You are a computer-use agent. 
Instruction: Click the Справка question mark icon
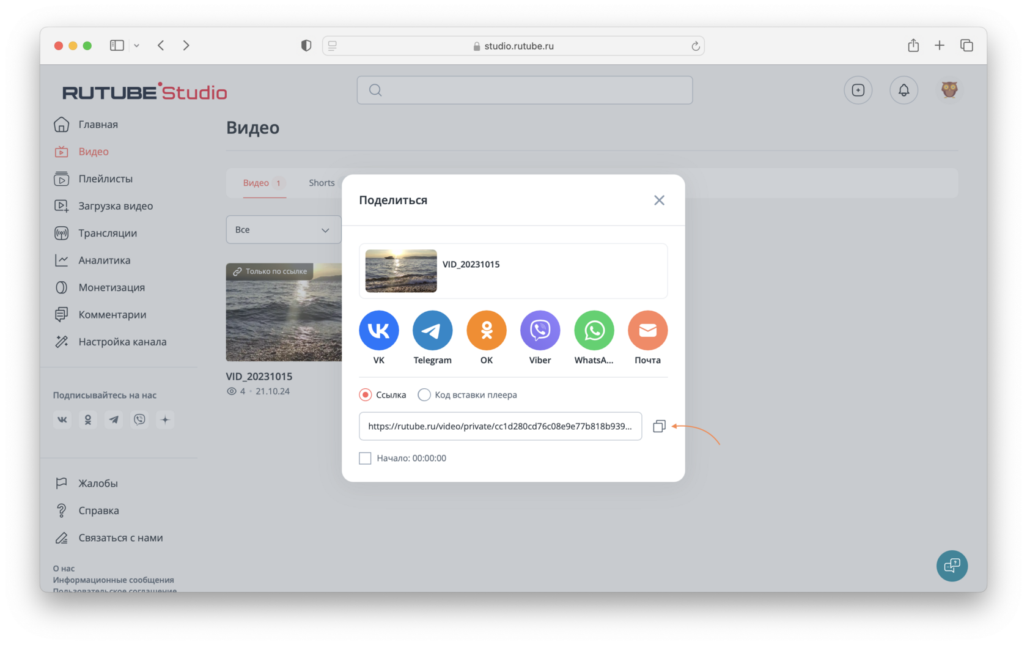tap(62, 510)
